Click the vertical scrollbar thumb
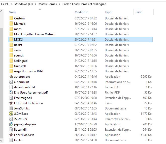This screenshot has height=144, width=166. click(2, 83)
